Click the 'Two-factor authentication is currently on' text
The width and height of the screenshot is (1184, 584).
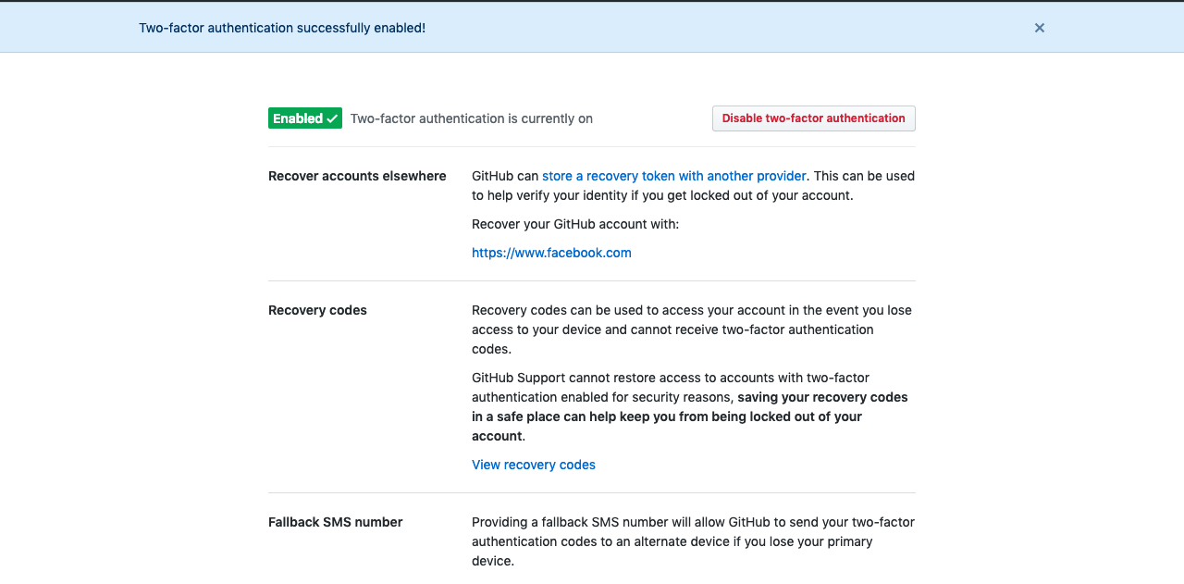tap(471, 118)
